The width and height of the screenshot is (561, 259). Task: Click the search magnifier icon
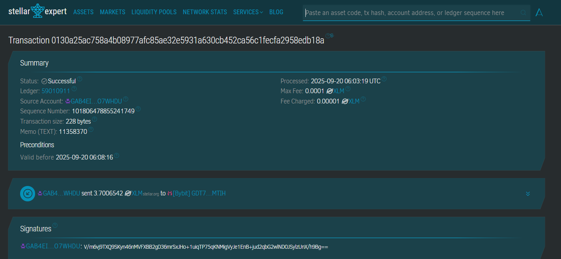524,13
